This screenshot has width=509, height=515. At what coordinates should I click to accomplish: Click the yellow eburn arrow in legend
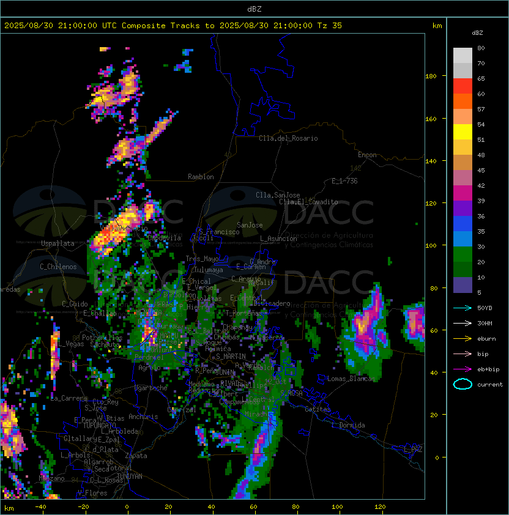[x=463, y=339]
